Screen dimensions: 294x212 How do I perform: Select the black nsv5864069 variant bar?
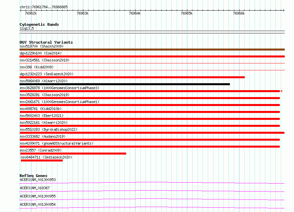coord(125,84)
